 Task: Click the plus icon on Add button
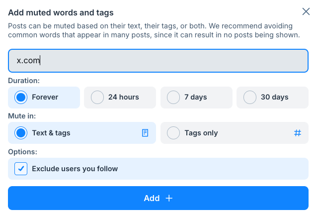169,198
